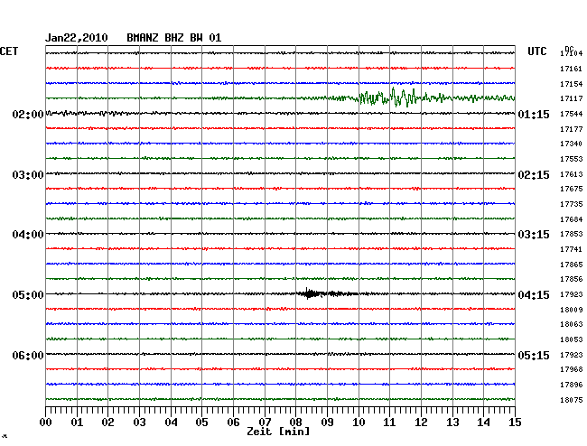
Task: Click the amplitude value 17865
Action: tap(572, 265)
